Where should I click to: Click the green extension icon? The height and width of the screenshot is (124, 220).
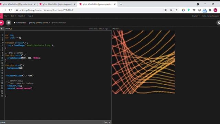point(189,10)
